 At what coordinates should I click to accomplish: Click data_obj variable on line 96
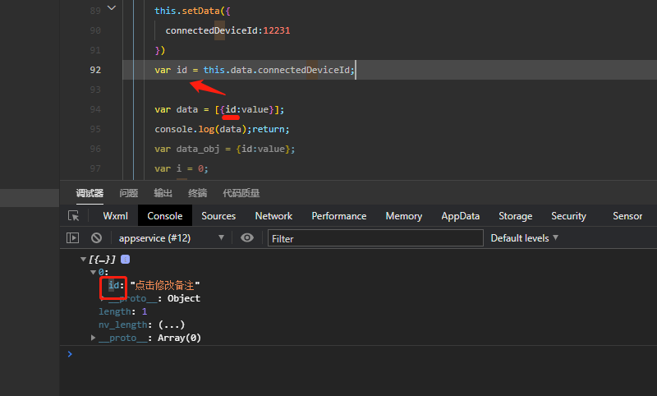[x=198, y=149]
